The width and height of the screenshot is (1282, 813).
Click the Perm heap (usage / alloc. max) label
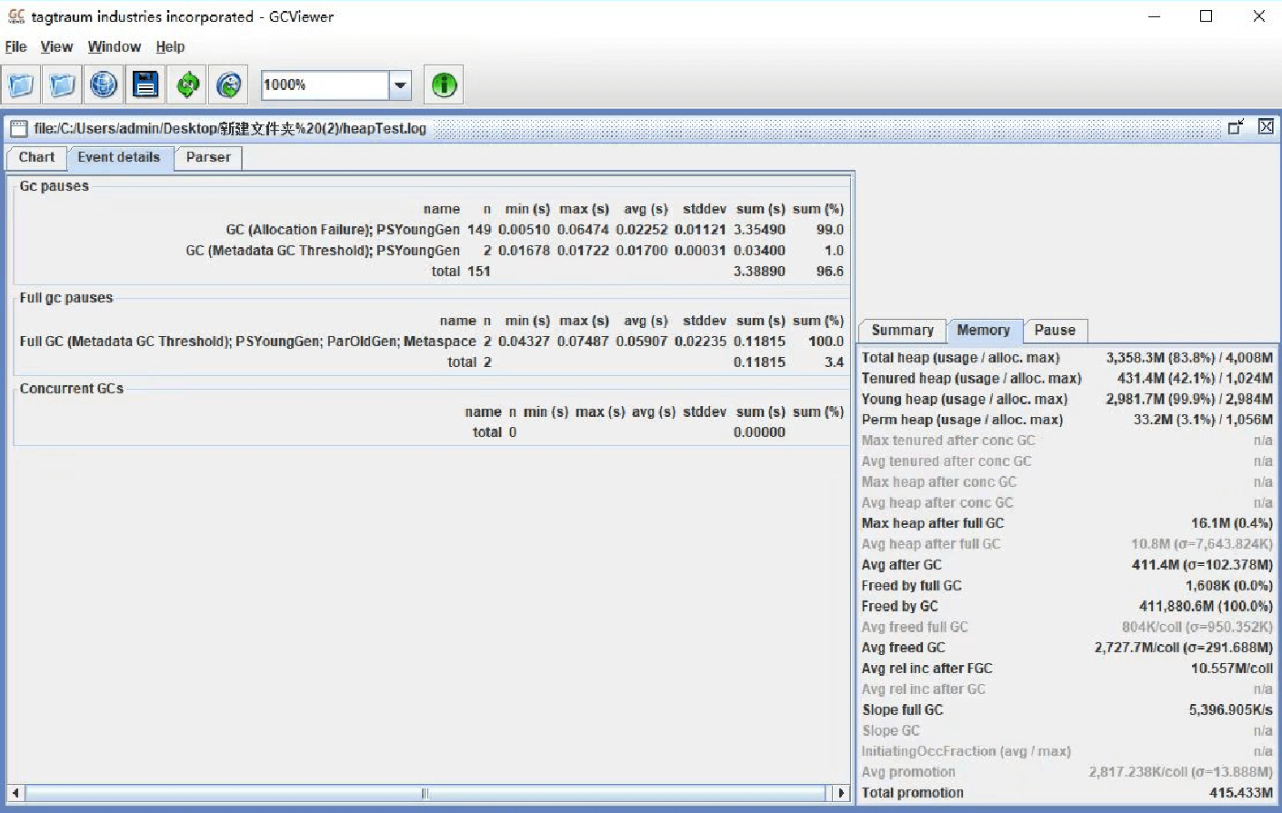click(962, 421)
